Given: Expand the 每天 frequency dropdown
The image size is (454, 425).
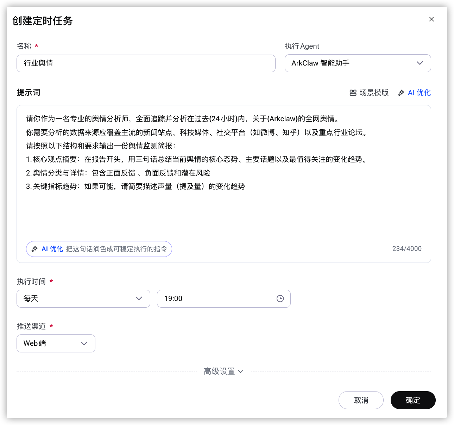Looking at the screenshot, I should pos(83,298).
